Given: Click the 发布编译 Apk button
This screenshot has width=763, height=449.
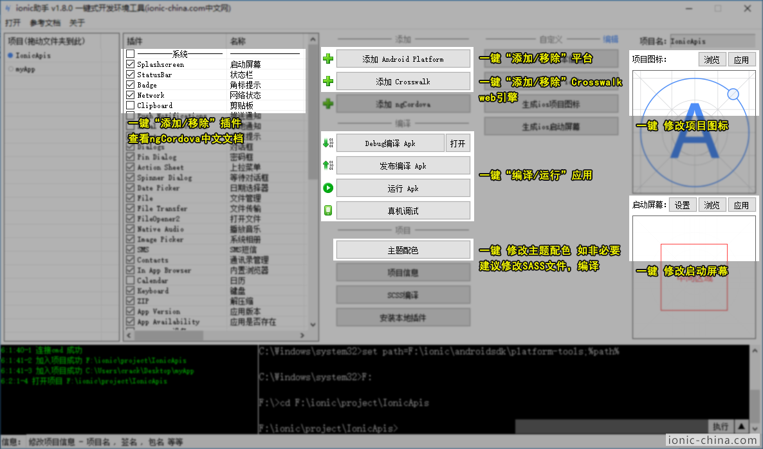Looking at the screenshot, I should coord(403,165).
